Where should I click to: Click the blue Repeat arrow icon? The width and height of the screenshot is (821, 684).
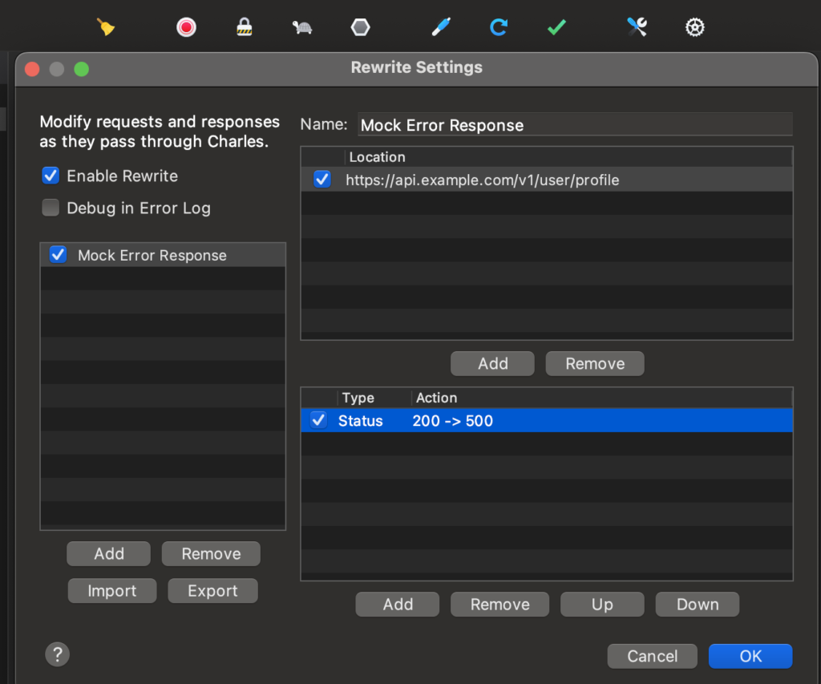click(499, 27)
